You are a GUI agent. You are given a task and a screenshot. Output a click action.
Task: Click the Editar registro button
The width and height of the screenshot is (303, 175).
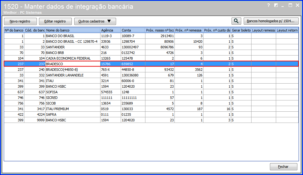(x=55, y=21)
